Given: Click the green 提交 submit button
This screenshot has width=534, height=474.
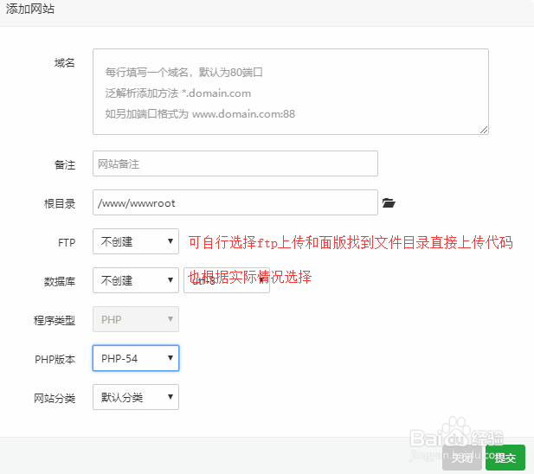Looking at the screenshot, I should (x=505, y=458).
